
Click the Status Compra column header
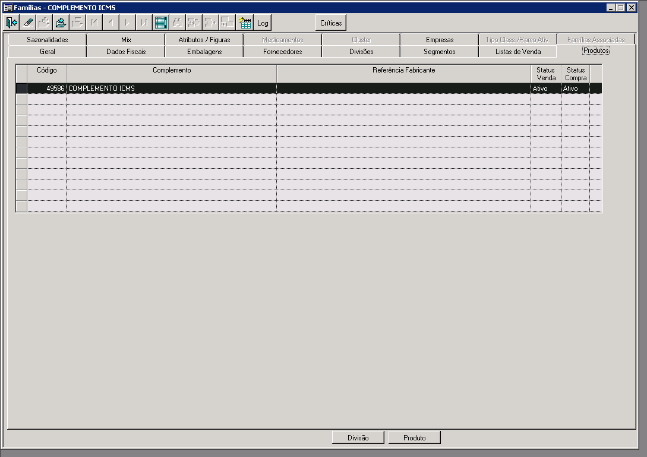576,74
